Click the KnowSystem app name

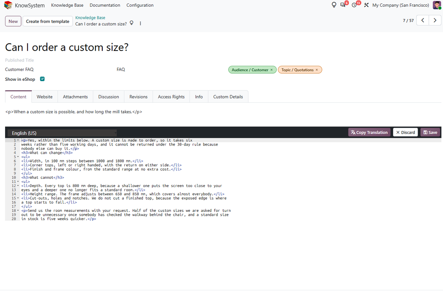[x=30, y=5]
